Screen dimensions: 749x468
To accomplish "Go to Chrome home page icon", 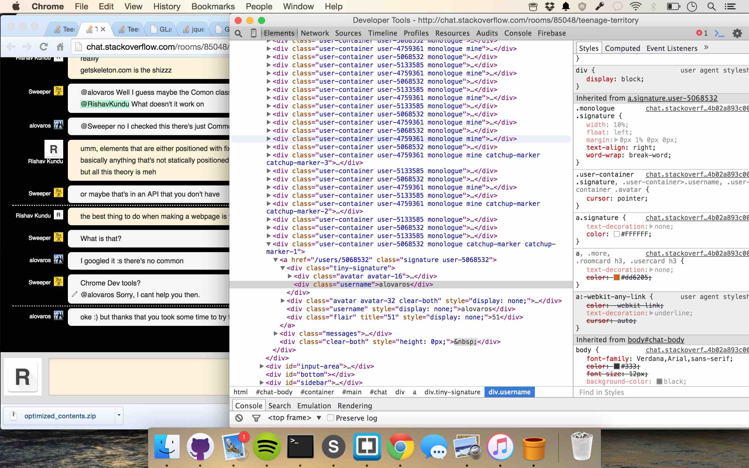I will (60, 47).
